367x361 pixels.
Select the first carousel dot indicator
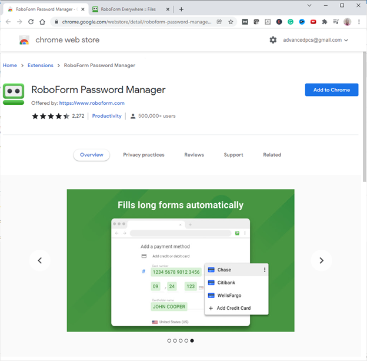(x=169, y=340)
